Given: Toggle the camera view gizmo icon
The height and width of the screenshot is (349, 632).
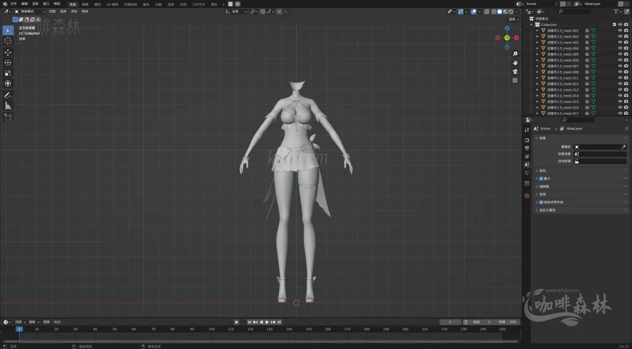Looking at the screenshot, I should (515, 72).
